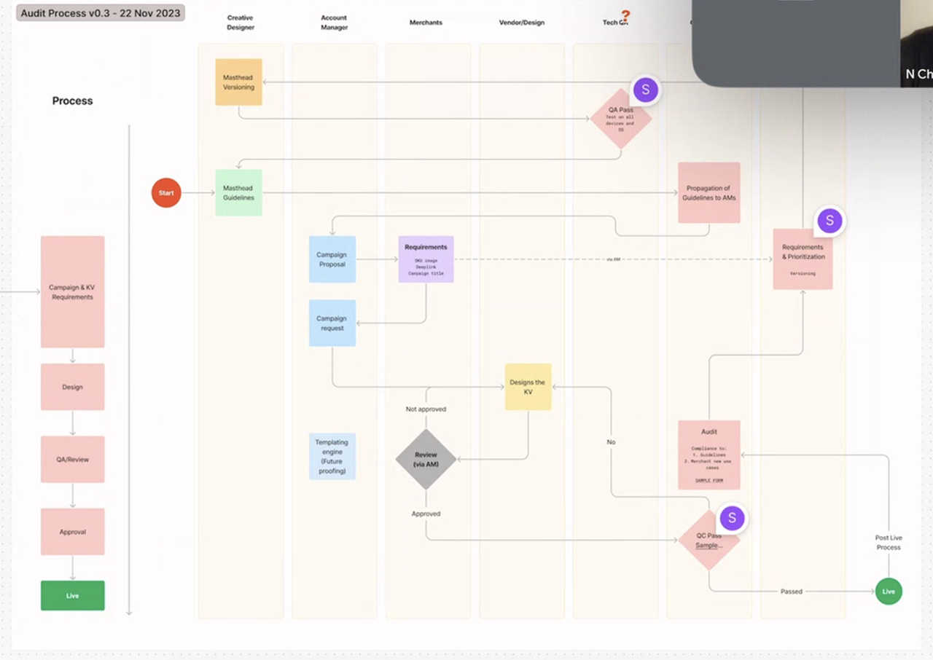
Task: Select the Masthead Versioning sticky note
Action: tap(238, 82)
